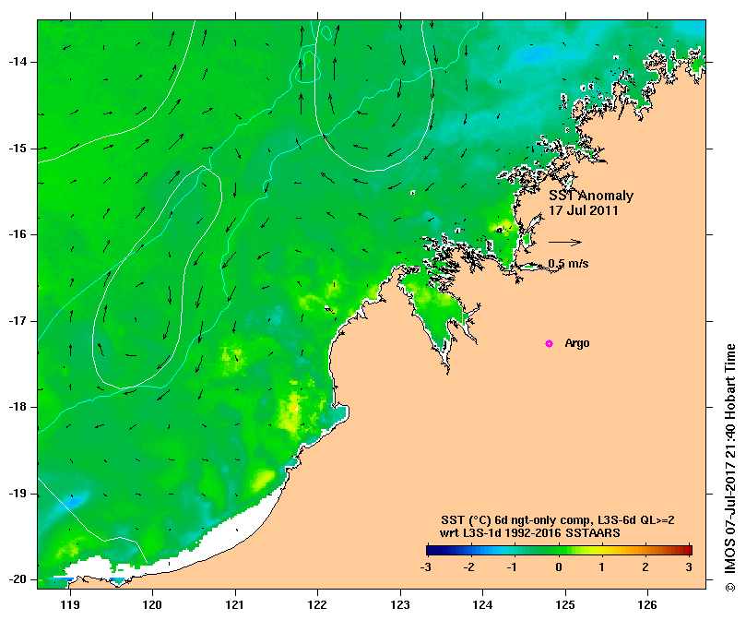Click the '-3' color bar label
This screenshot has width=746, height=620.
click(426, 566)
